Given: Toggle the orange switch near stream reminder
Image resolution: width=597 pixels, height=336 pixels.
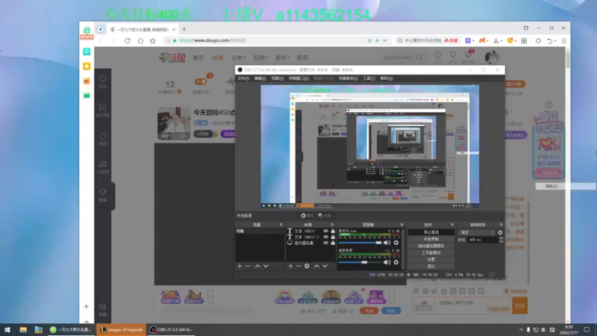Looking at the screenshot, I should coord(201,81).
